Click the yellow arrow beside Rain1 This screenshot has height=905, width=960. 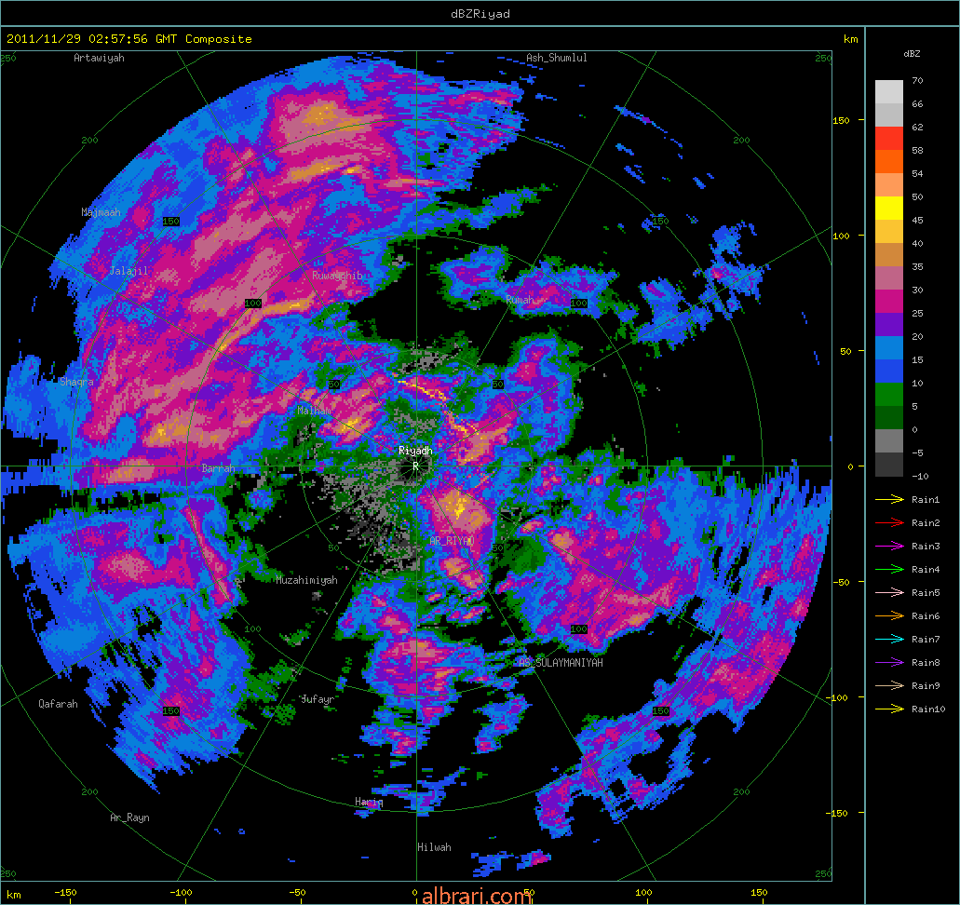click(x=889, y=500)
